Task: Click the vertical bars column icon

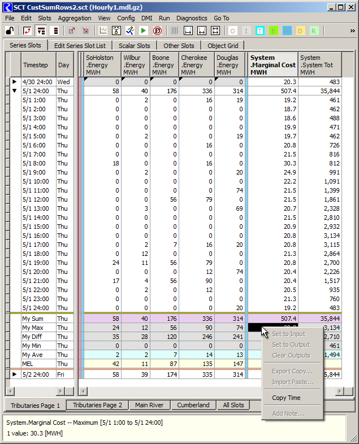Action: (x=175, y=31)
